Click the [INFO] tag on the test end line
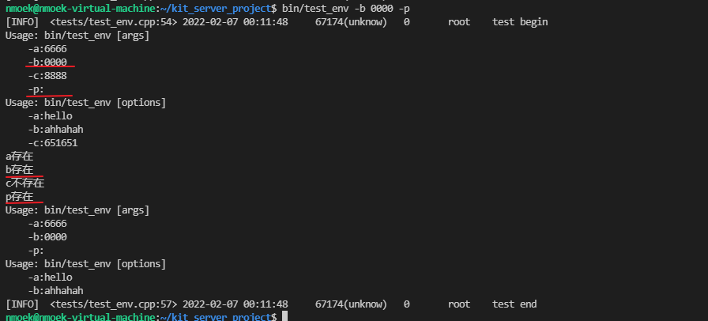This screenshot has height=321, width=708. coord(22,304)
